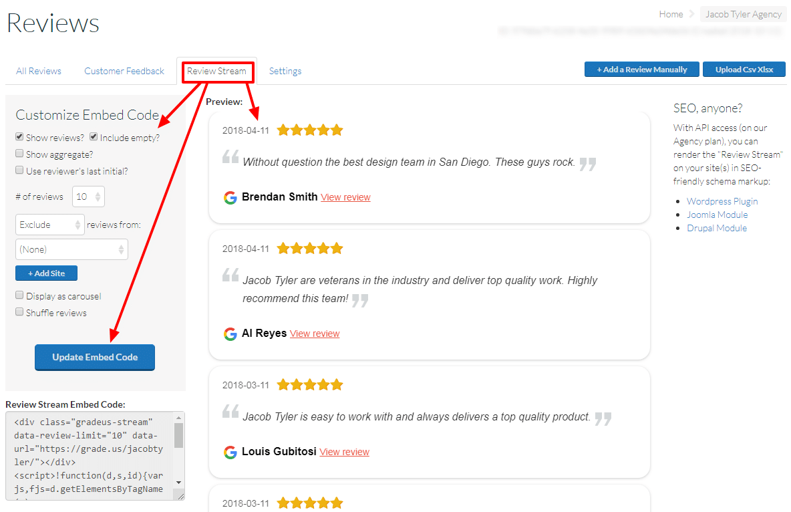This screenshot has width=791, height=512.
Task: Enable Use reviewer's last initial
Action: (19, 170)
